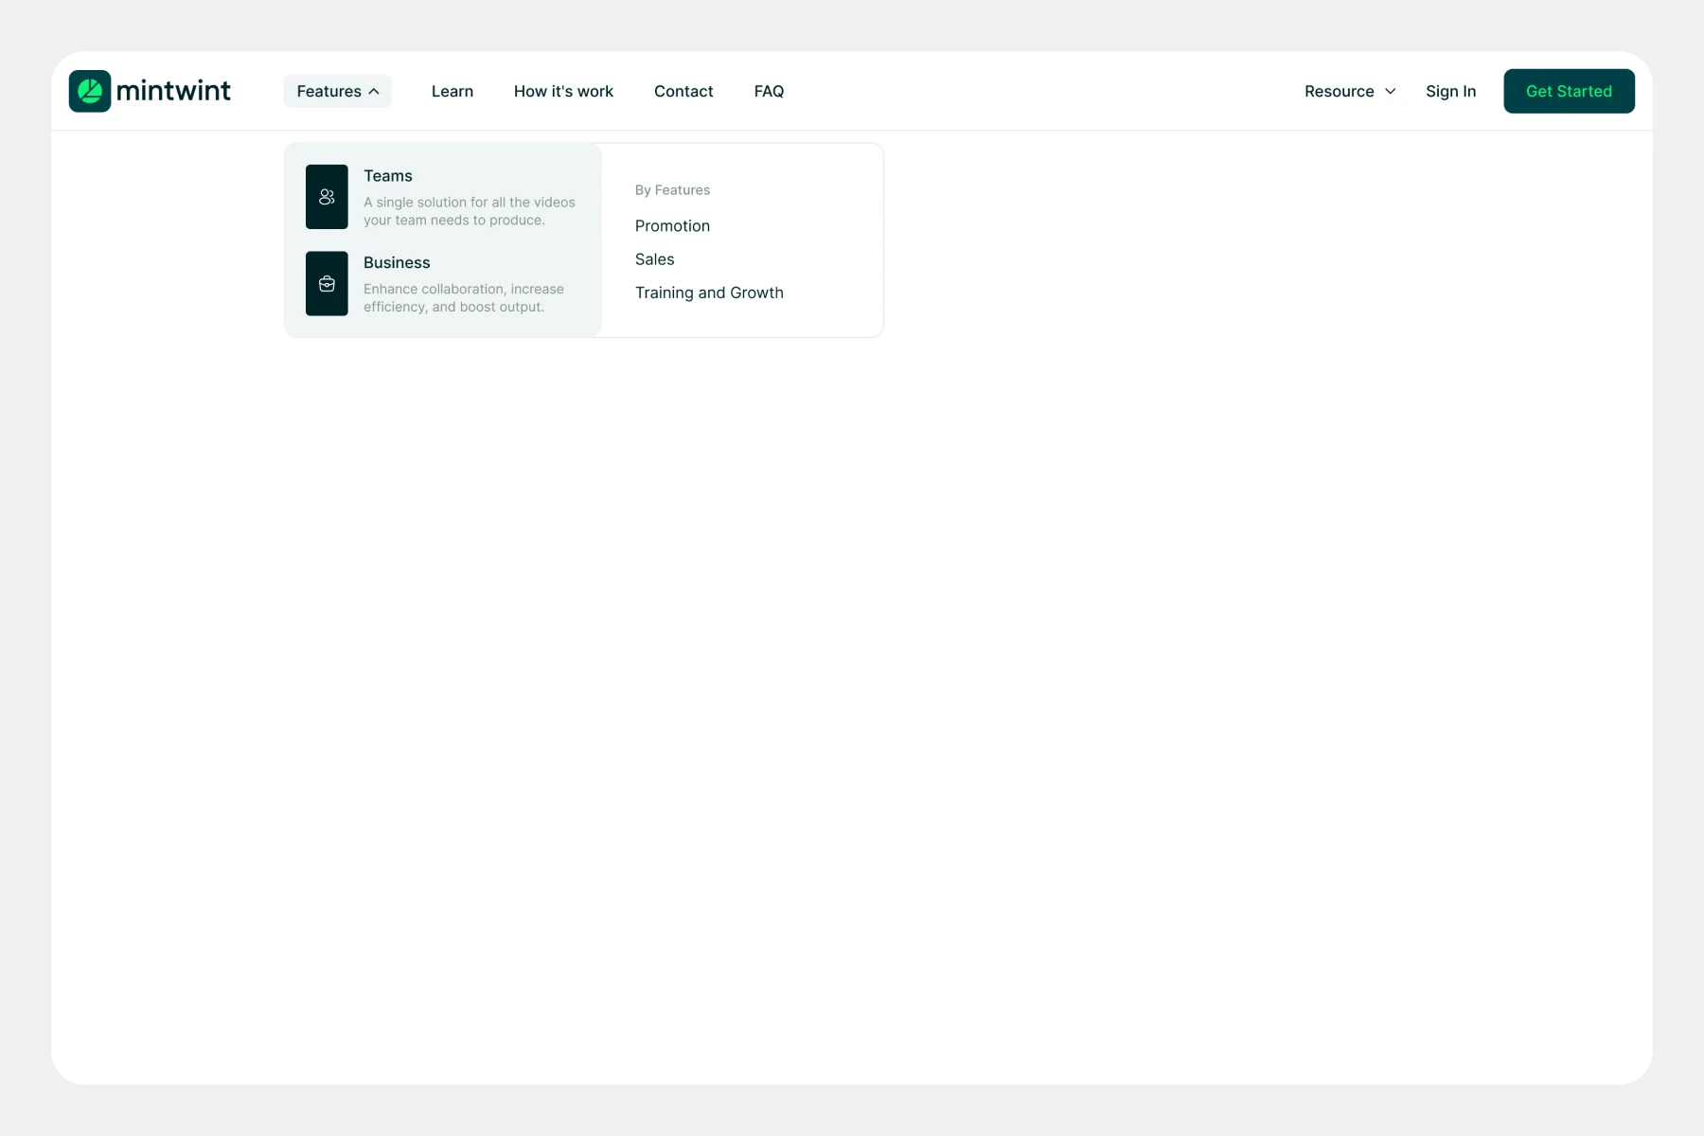Screen dimensions: 1704x1136
Task: Select the Business heading in dropdown
Action: (x=397, y=263)
